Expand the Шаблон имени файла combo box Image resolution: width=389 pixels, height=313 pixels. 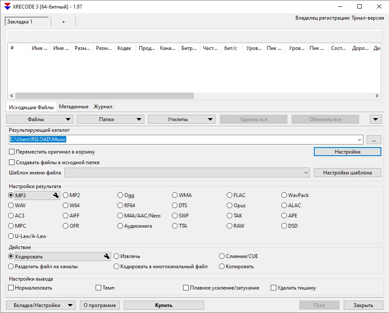(306, 173)
